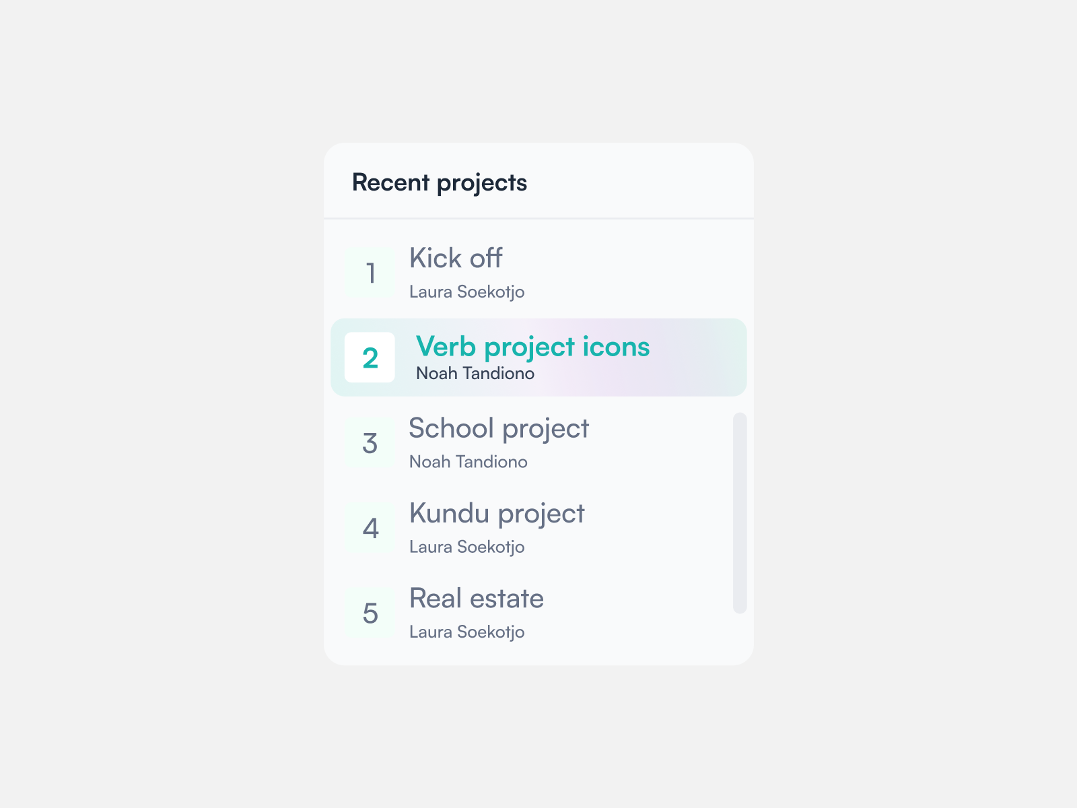
Task: Click the number 4 badge
Action: click(370, 528)
